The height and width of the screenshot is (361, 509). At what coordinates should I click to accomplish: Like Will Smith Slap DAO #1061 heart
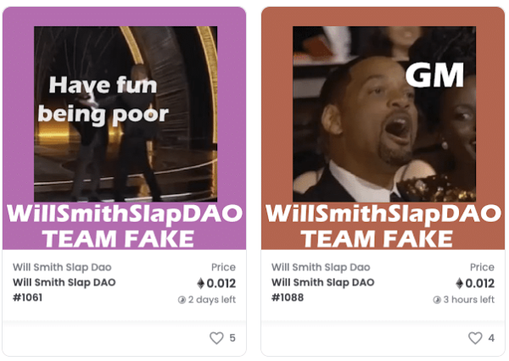(x=216, y=337)
